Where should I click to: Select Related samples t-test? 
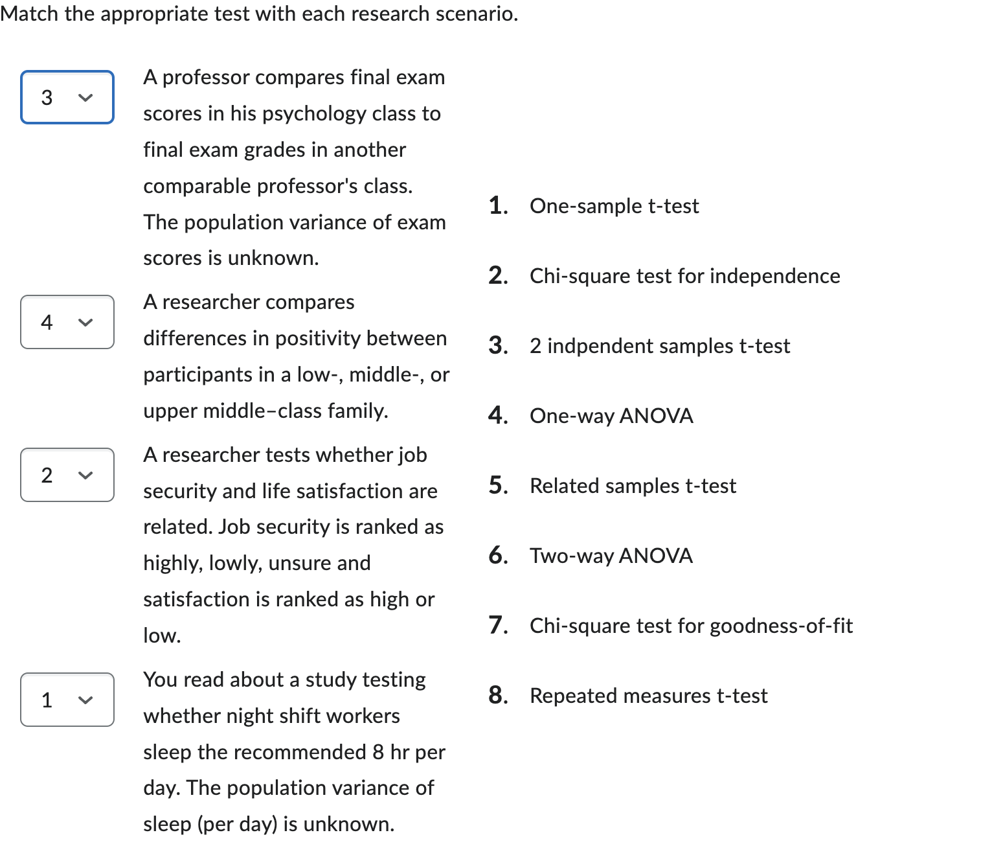(633, 486)
